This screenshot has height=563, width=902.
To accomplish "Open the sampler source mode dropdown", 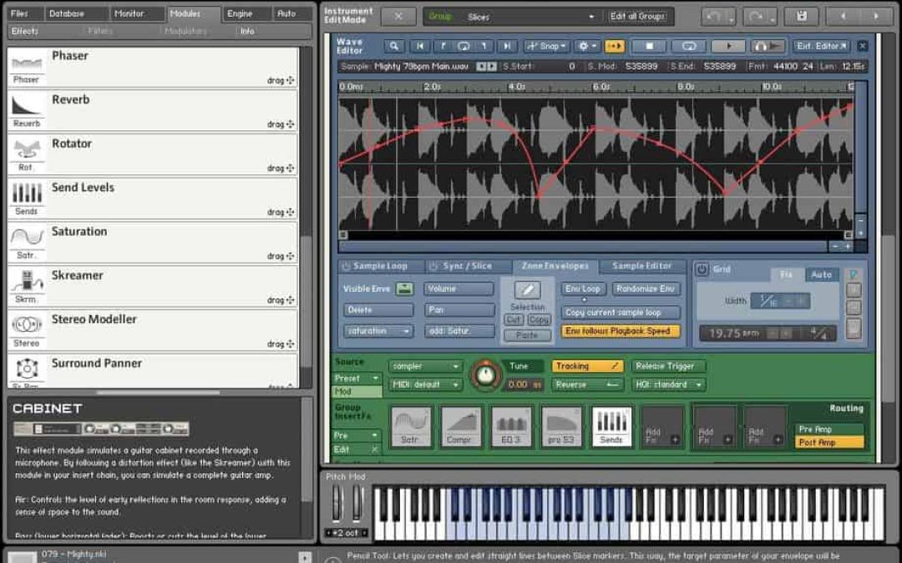I will point(425,366).
